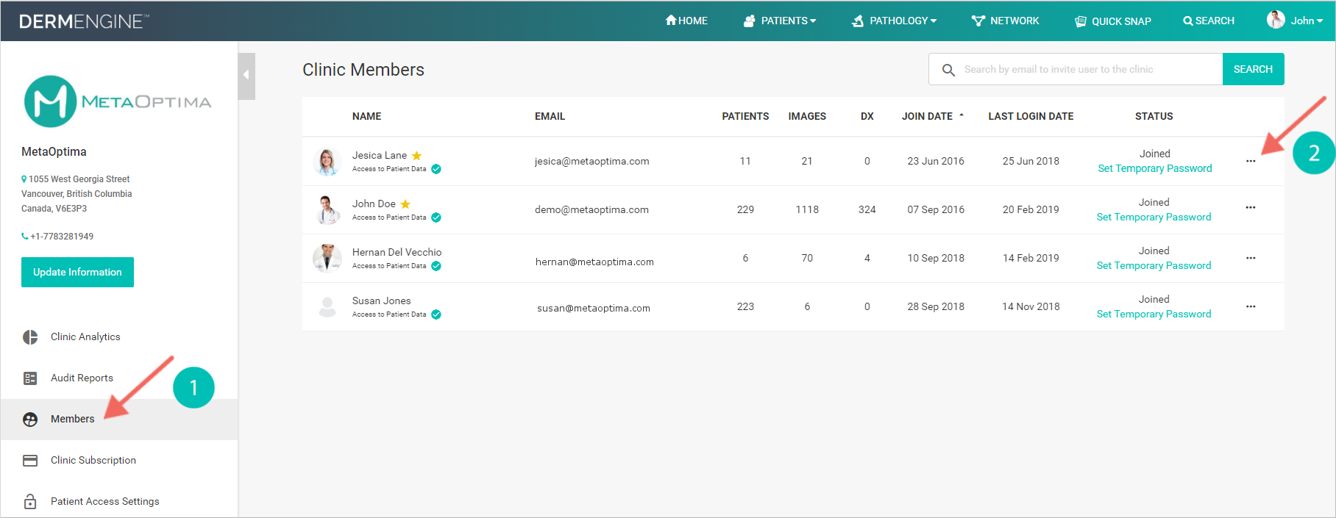This screenshot has width=1336, height=518.
Task: Click email demo@metaoptima.com
Action: pos(591,210)
